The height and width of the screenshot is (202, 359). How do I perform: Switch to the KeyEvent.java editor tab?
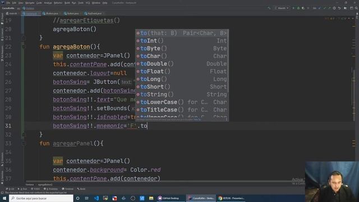pyautogui.click(x=93, y=13)
